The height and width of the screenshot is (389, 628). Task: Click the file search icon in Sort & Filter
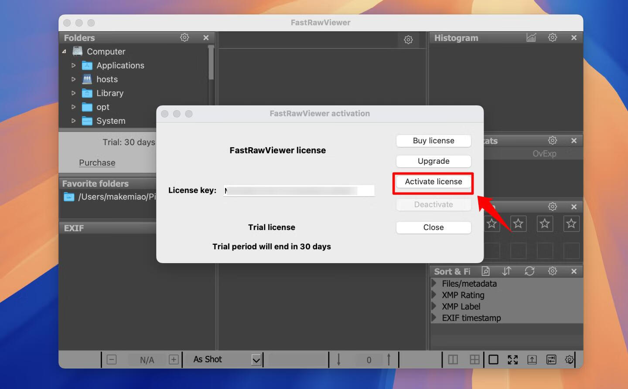(x=485, y=271)
